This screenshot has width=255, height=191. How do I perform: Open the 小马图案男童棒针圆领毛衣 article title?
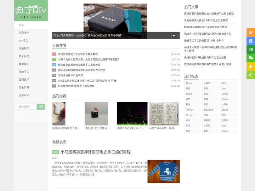(x=96, y=152)
